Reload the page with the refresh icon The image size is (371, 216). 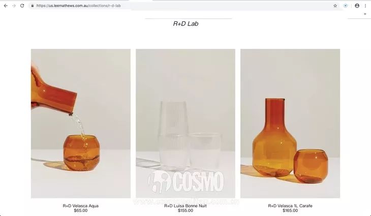pyautogui.click(x=22, y=6)
